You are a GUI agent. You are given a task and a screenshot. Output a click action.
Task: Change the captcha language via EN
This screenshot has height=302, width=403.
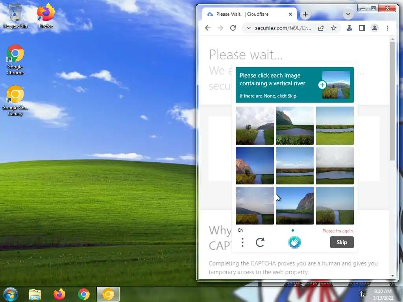pyautogui.click(x=241, y=230)
